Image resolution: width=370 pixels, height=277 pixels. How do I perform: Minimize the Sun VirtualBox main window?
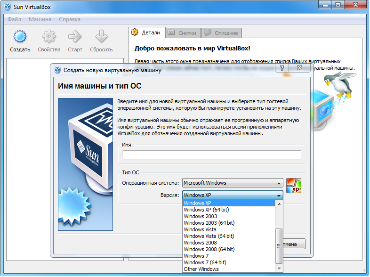(x=325, y=5)
